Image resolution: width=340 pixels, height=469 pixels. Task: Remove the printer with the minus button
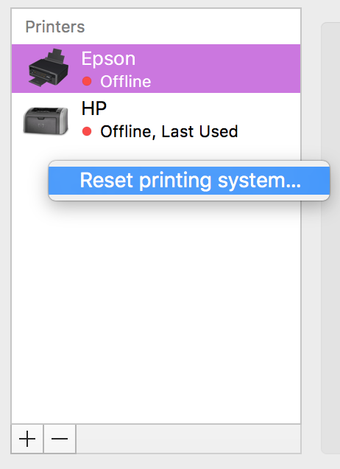pyautogui.click(x=60, y=439)
